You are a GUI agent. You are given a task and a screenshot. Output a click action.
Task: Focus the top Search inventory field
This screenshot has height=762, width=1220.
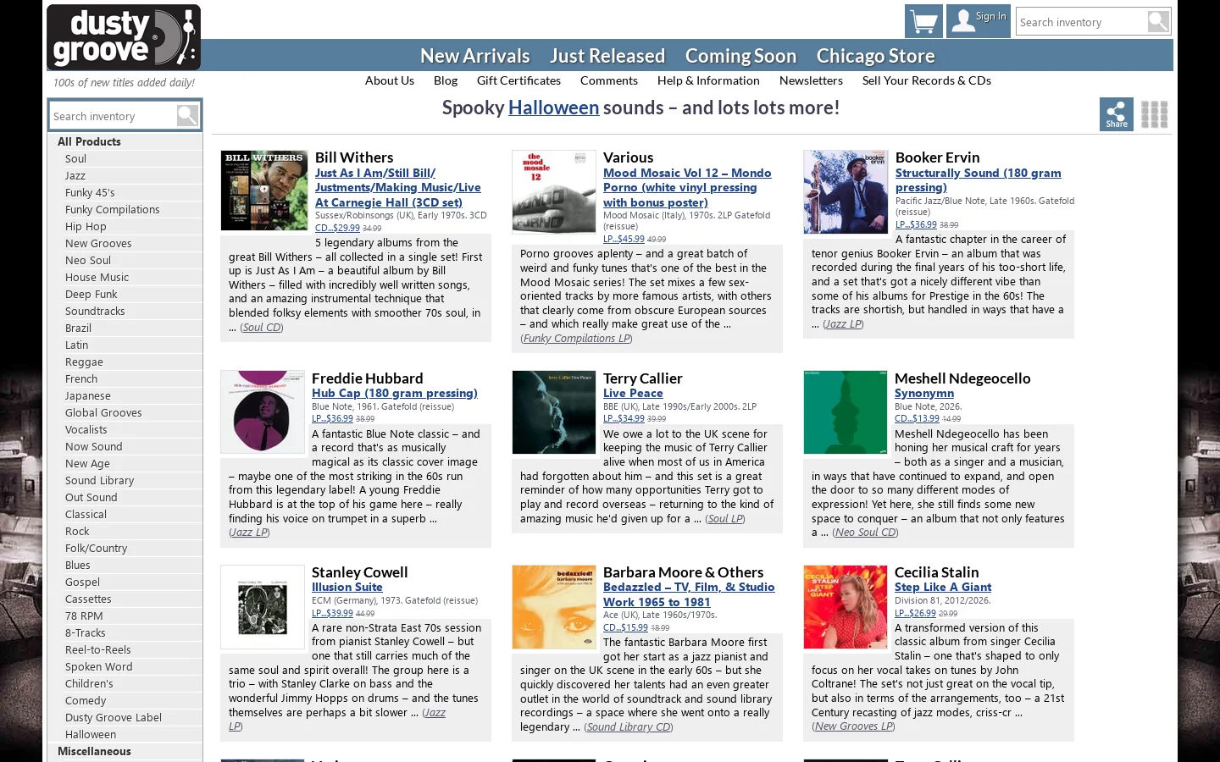pos(1081,22)
